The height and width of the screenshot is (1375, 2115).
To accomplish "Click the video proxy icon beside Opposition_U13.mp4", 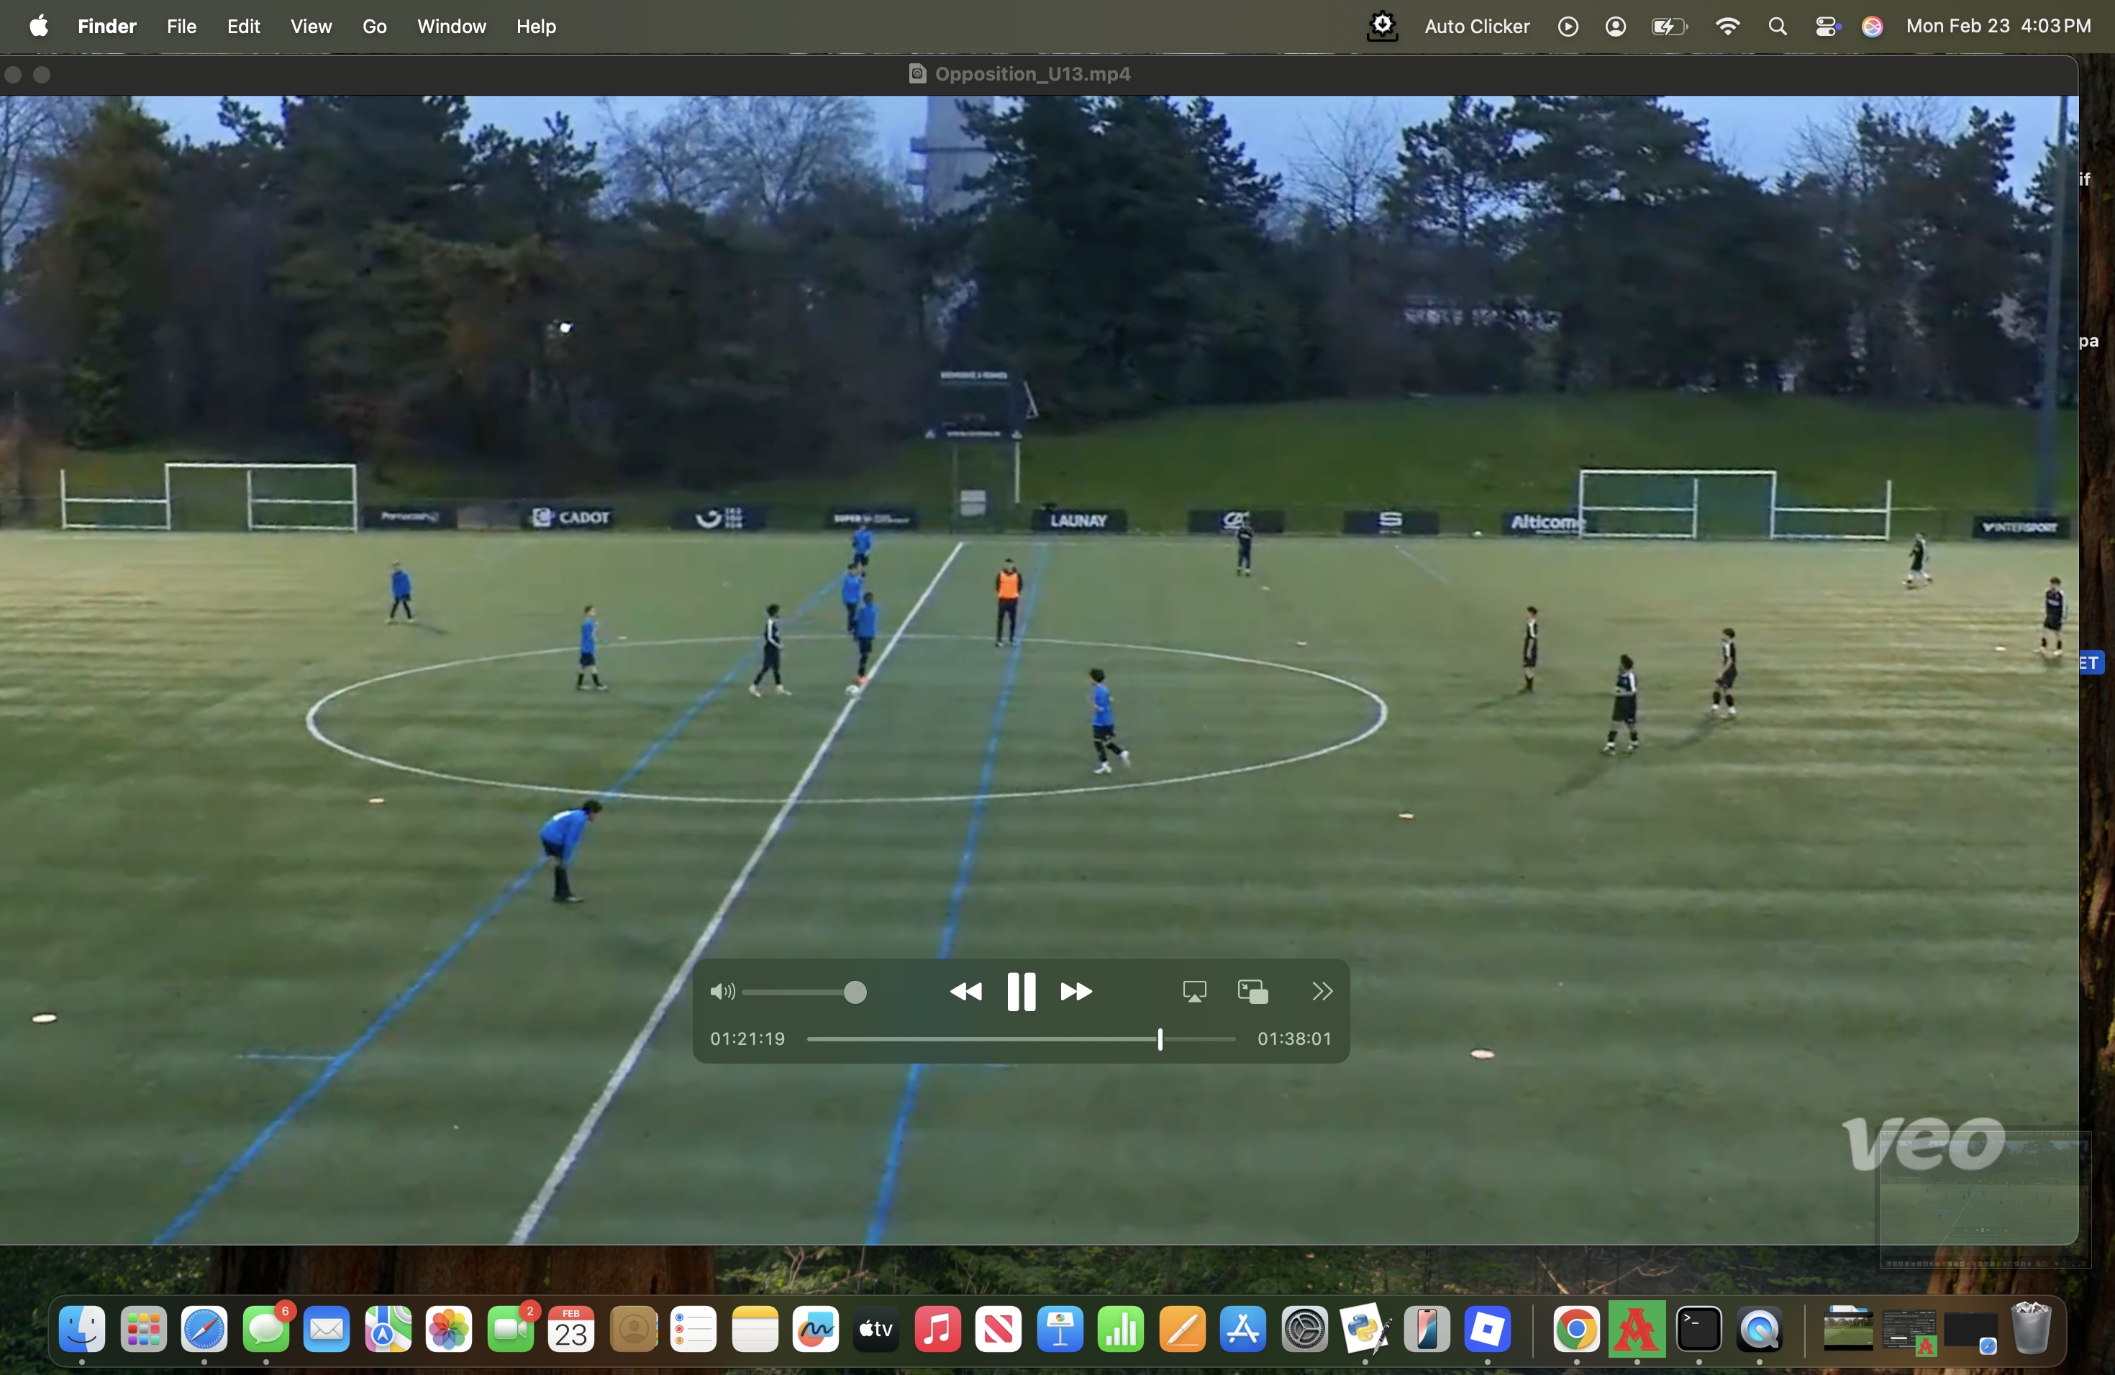I will tap(917, 74).
